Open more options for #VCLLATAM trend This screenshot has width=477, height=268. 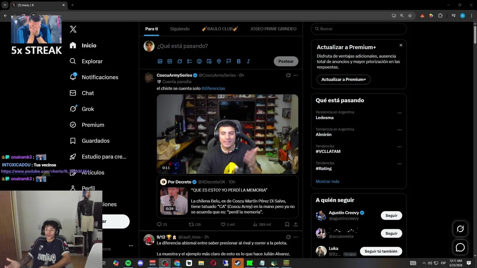click(x=399, y=147)
